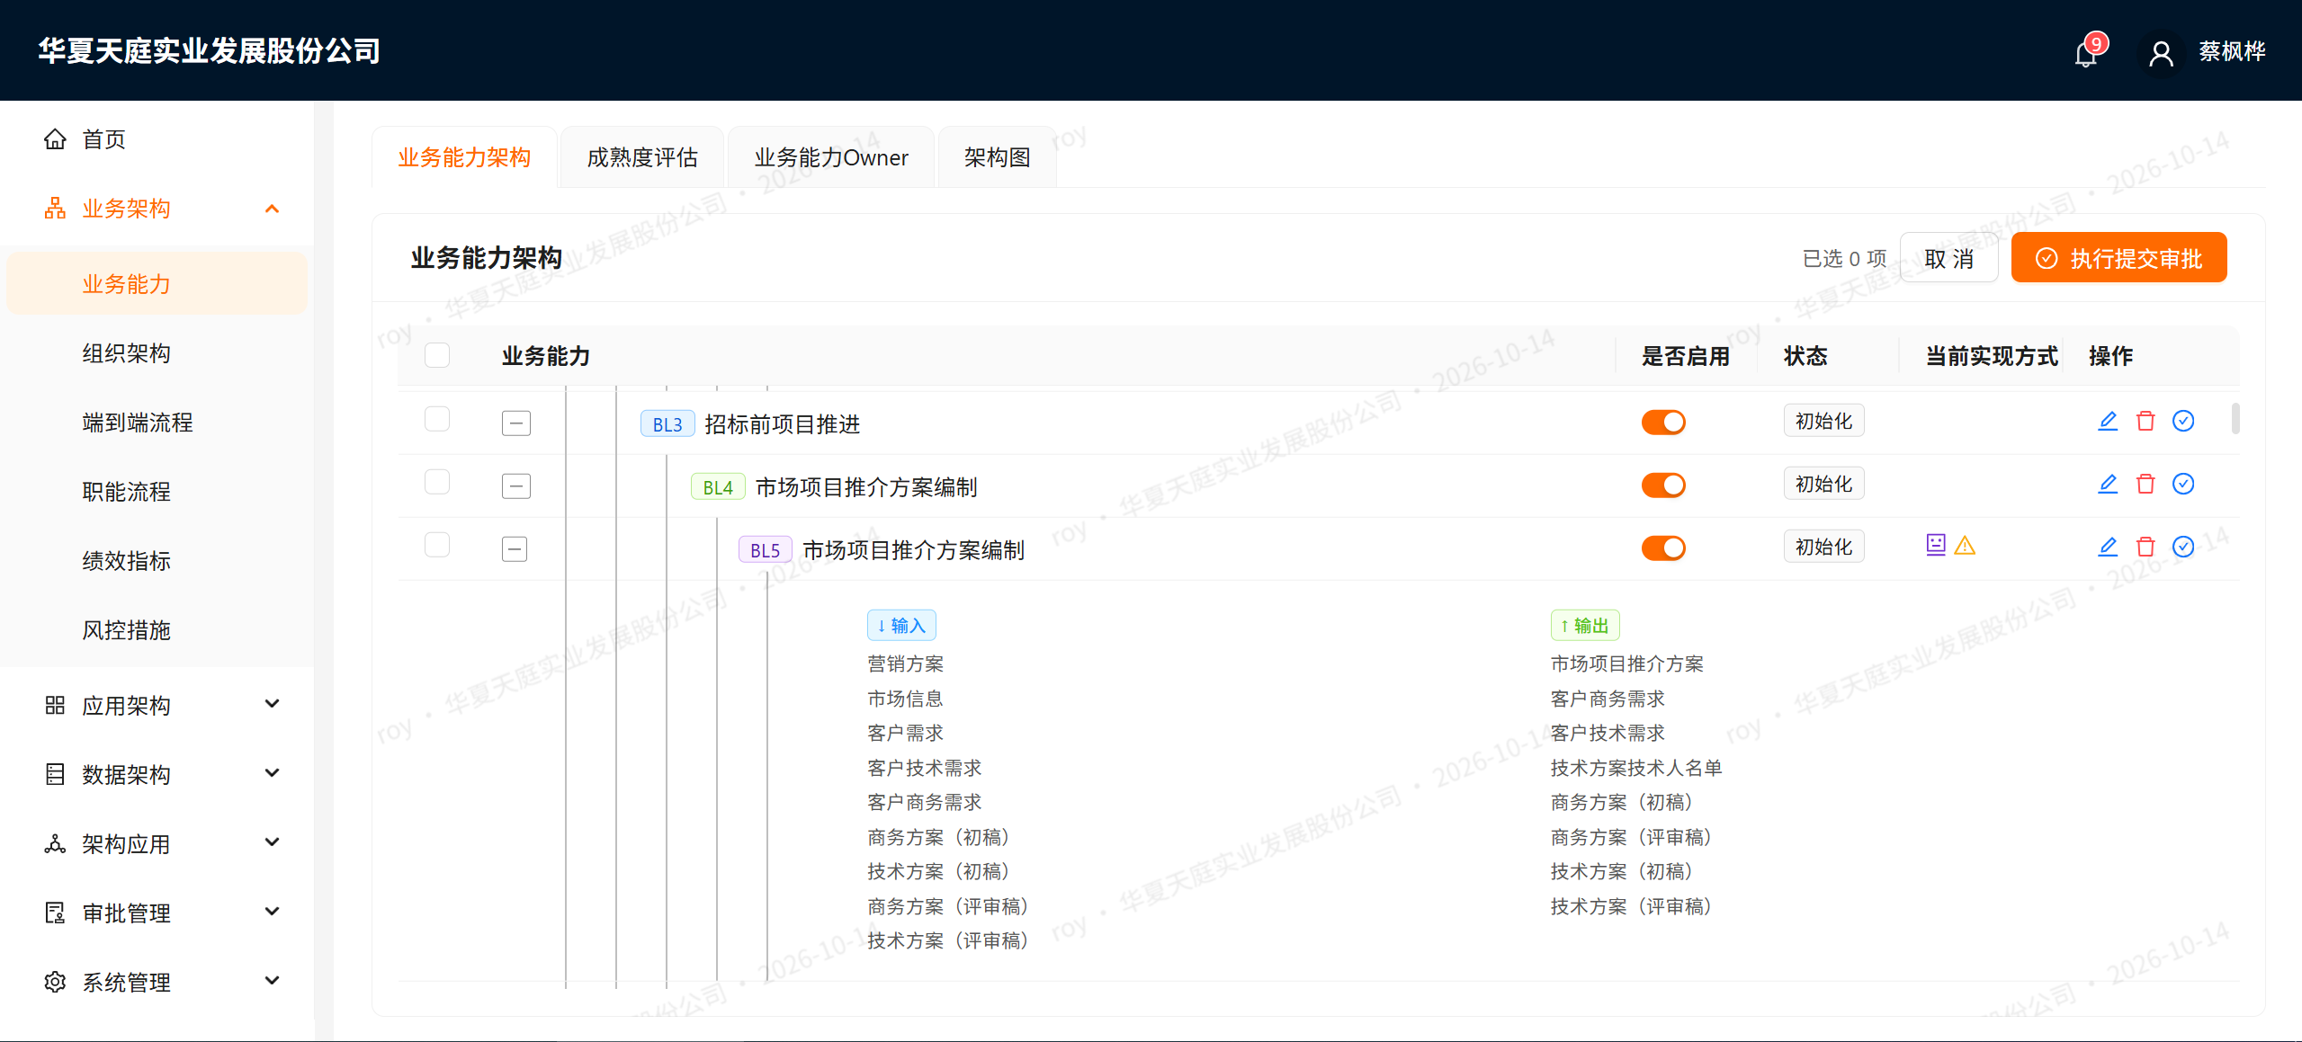Click check-circle icon on BL4 row

[2183, 484]
